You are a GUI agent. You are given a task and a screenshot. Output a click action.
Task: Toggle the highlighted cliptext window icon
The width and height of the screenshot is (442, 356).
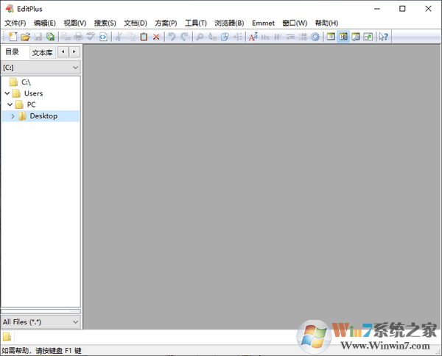(343, 37)
